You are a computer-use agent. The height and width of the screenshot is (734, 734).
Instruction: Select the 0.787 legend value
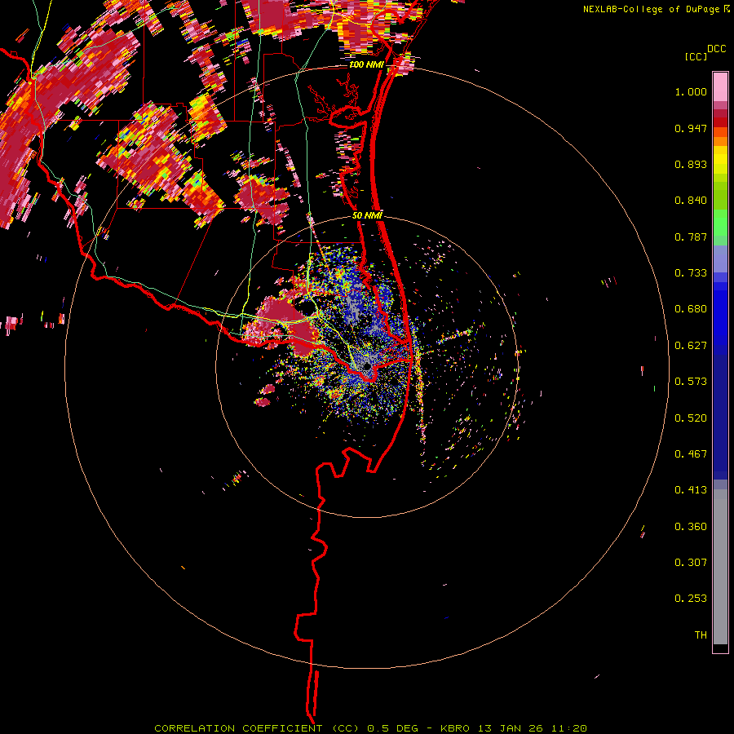click(x=691, y=237)
